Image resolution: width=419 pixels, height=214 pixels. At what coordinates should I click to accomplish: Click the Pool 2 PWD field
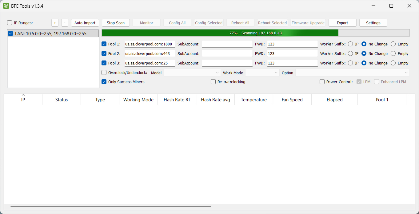(292, 53)
